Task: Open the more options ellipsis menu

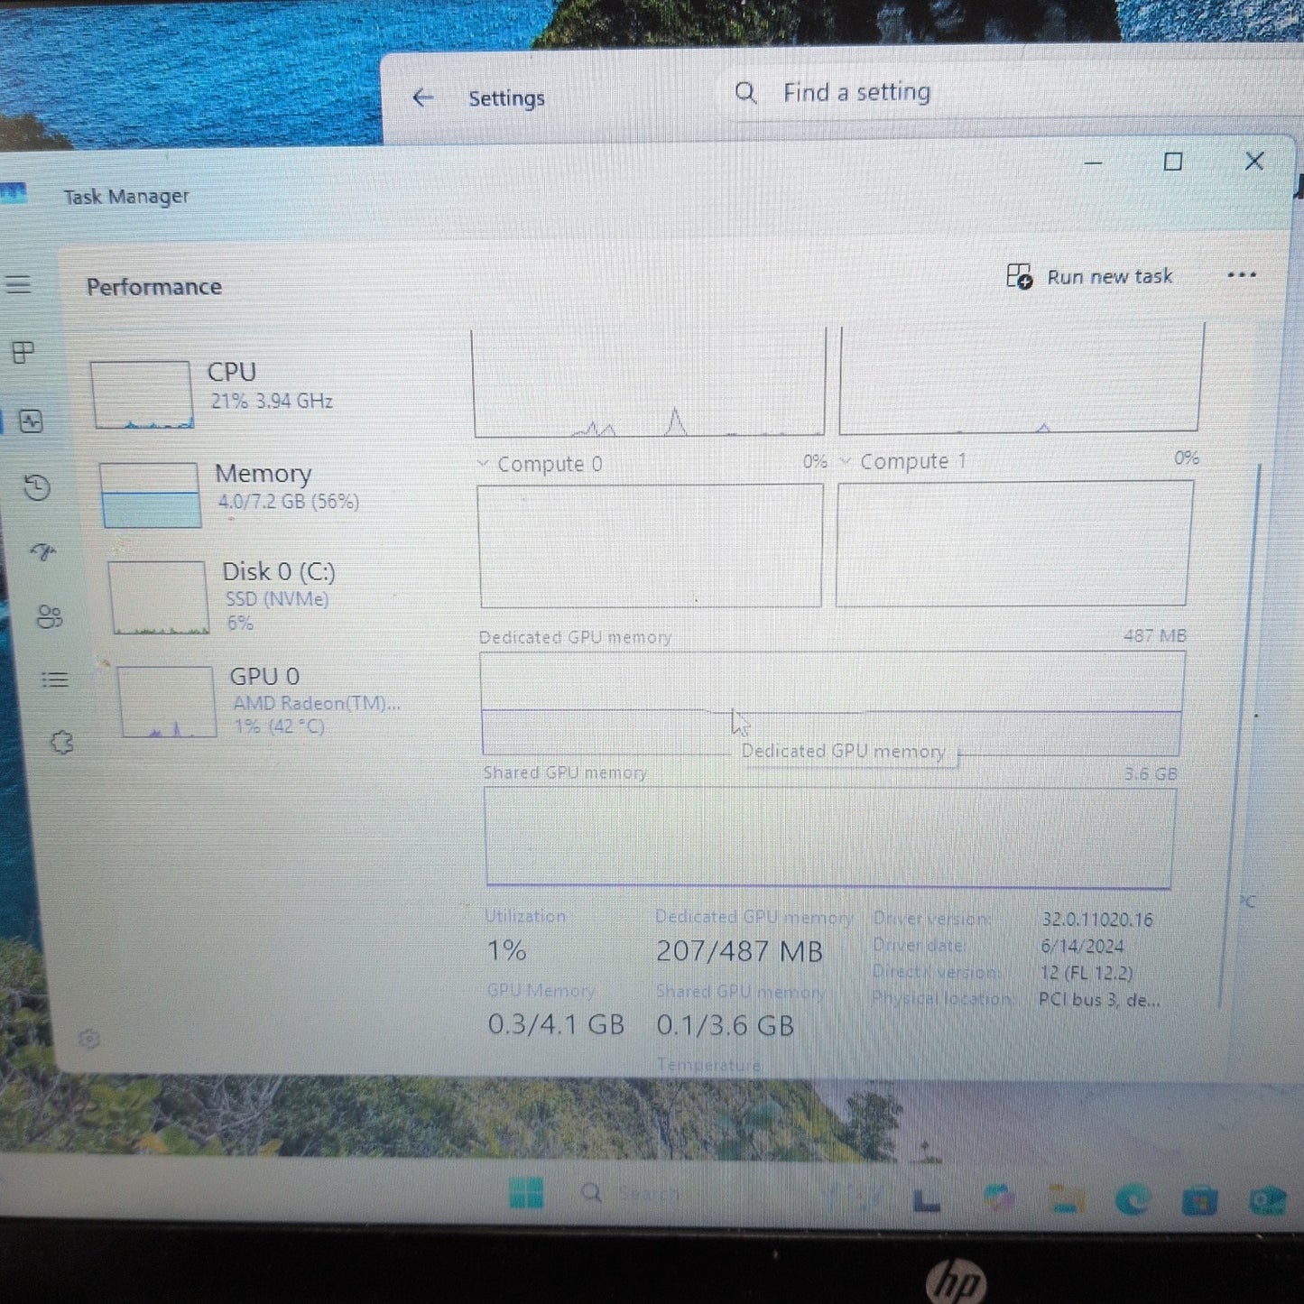Action: pyautogui.click(x=1242, y=275)
